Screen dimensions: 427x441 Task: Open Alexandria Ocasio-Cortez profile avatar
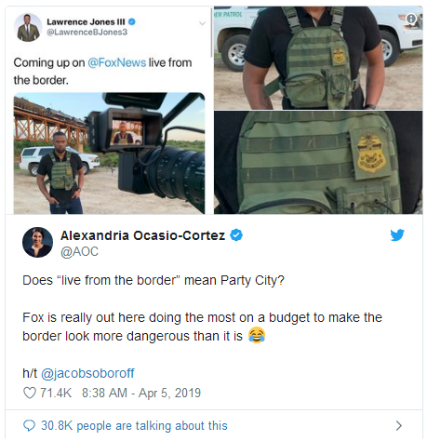pyautogui.click(x=37, y=242)
